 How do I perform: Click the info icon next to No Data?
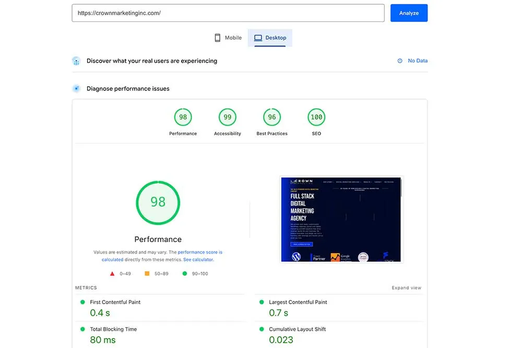coord(399,61)
